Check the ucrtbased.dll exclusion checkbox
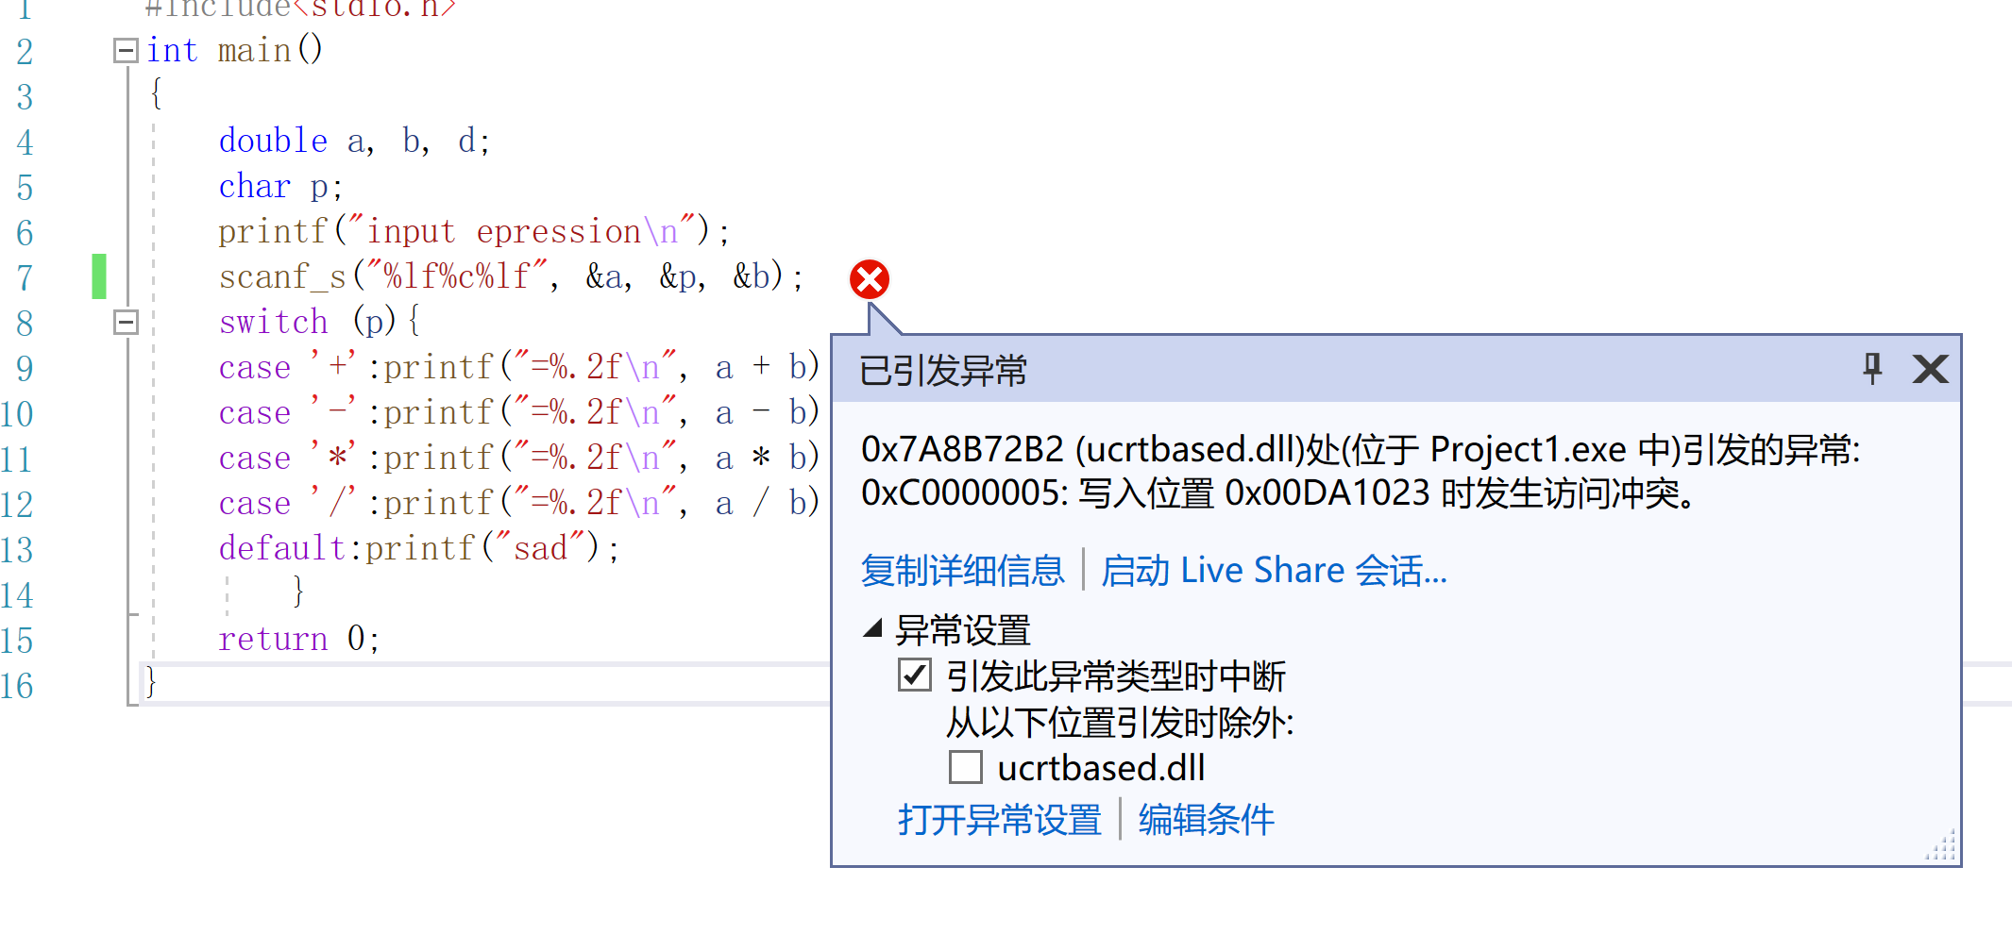Viewport: 2012px width, 934px height. click(966, 767)
